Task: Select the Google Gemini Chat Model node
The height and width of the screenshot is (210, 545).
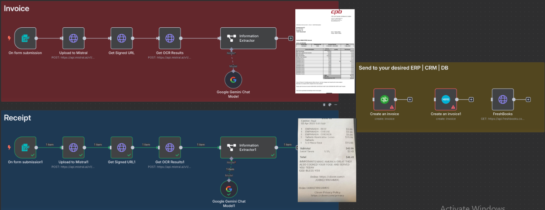Action: tap(233, 79)
